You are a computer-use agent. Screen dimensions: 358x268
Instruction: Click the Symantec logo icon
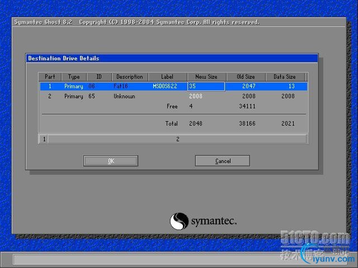point(179,221)
